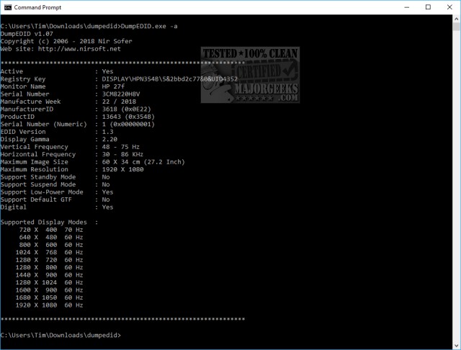This screenshot has width=461, height=350.
Task: Click the ManufacturerID value '3618 (0x0E22)'
Action: pyautogui.click(x=127, y=109)
